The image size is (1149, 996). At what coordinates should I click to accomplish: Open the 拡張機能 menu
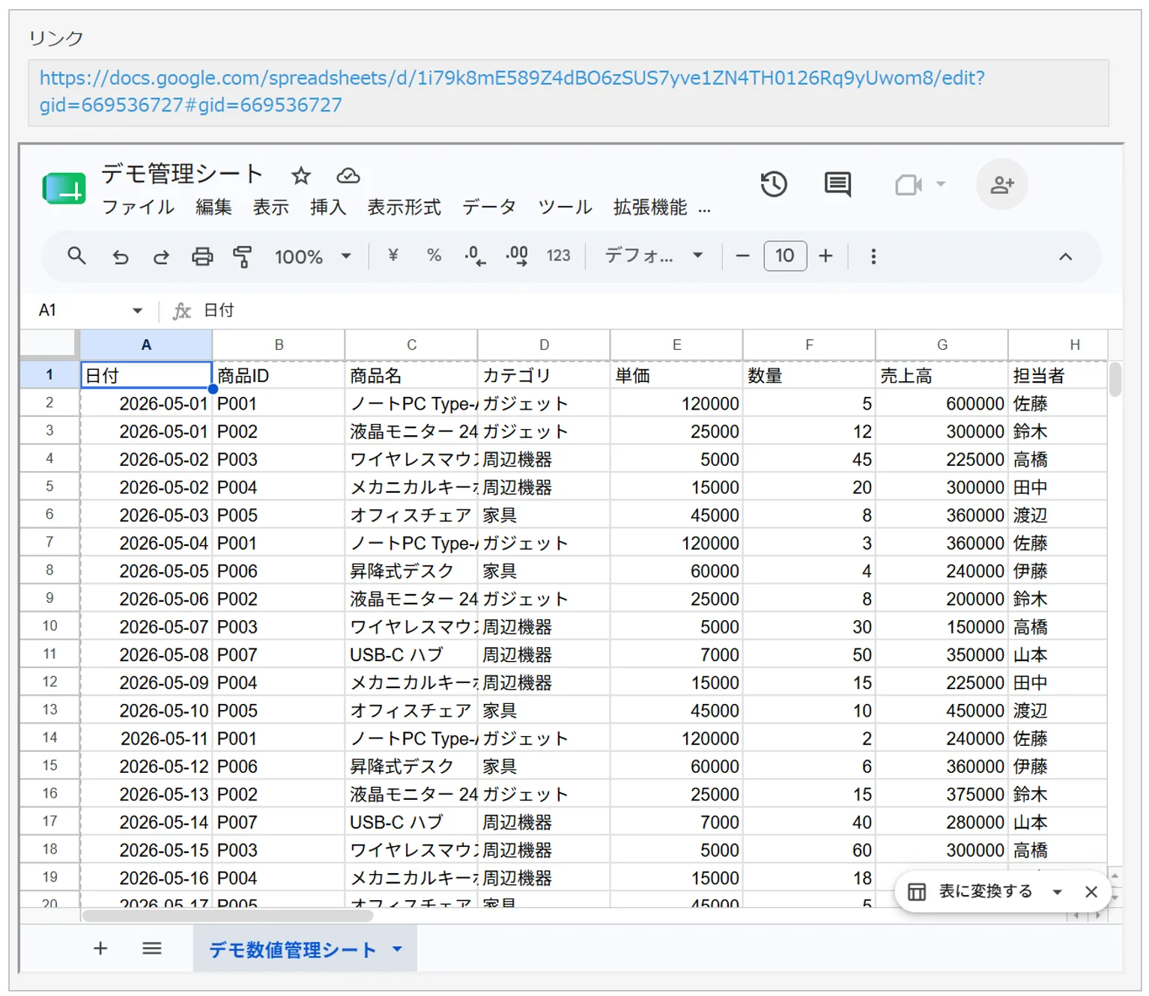(650, 207)
